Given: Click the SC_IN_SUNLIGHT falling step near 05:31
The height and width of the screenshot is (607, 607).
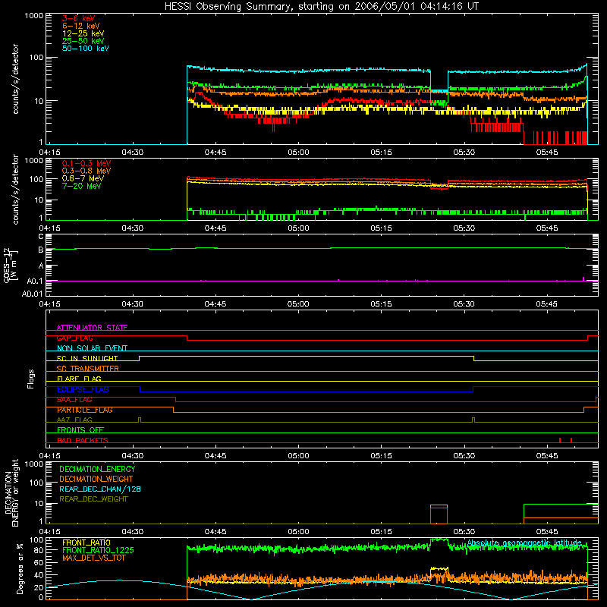Looking at the screenshot, I should tap(473, 358).
